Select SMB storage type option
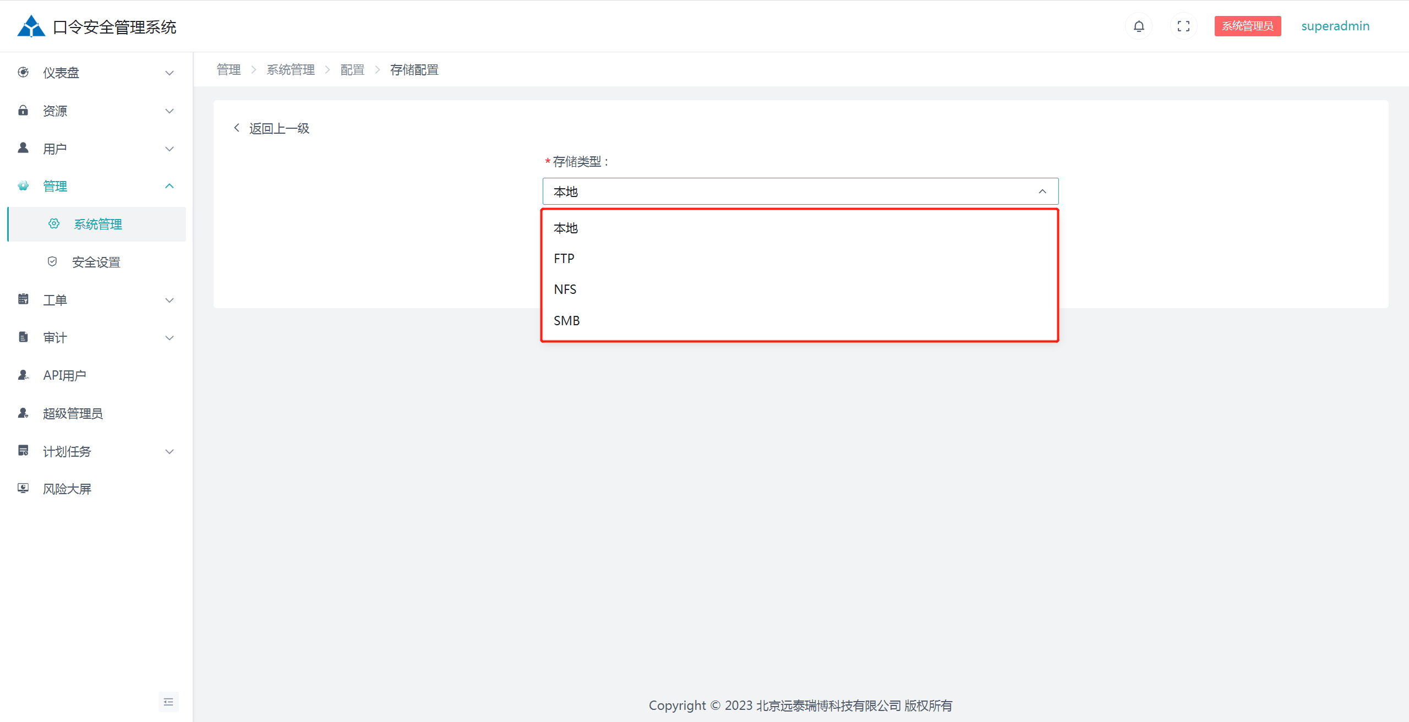This screenshot has height=722, width=1409. coord(566,320)
